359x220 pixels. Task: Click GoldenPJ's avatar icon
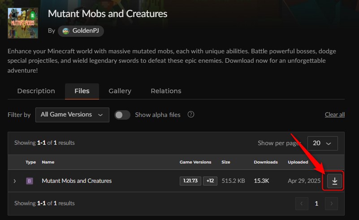coord(66,31)
